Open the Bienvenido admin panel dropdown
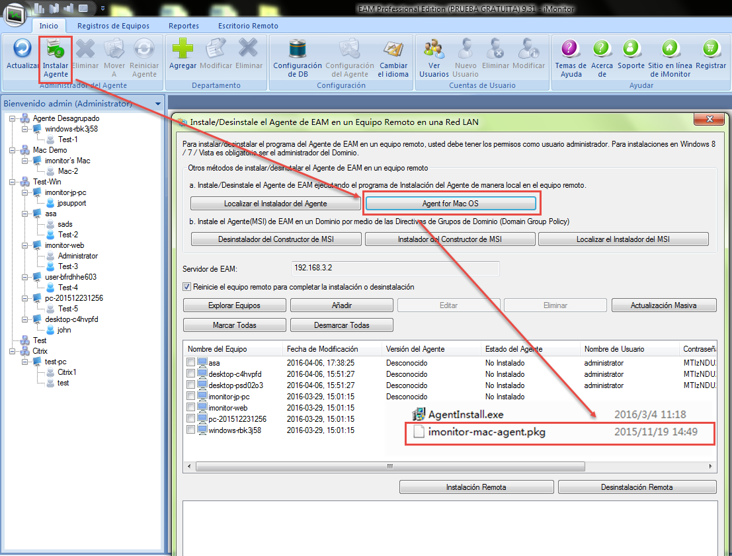Image resolution: width=732 pixels, height=556 pixels. pos(158,104)
